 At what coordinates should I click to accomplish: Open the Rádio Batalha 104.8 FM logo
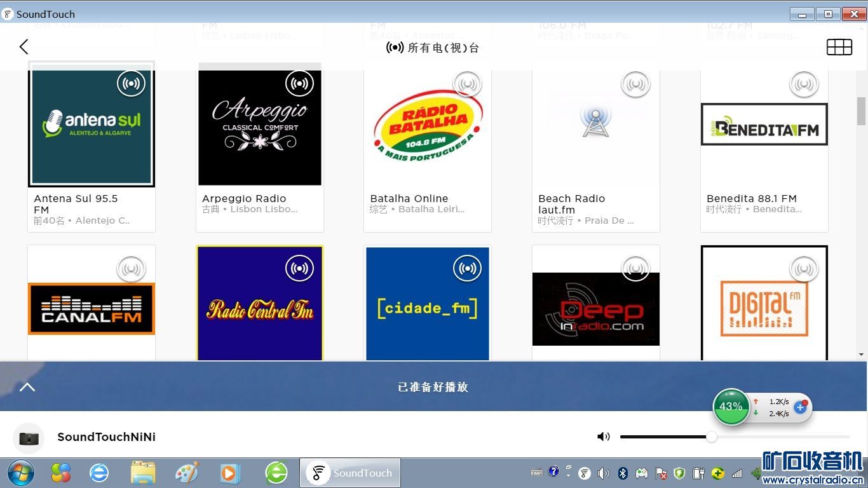pyautogui.click(x=428, y=125)
